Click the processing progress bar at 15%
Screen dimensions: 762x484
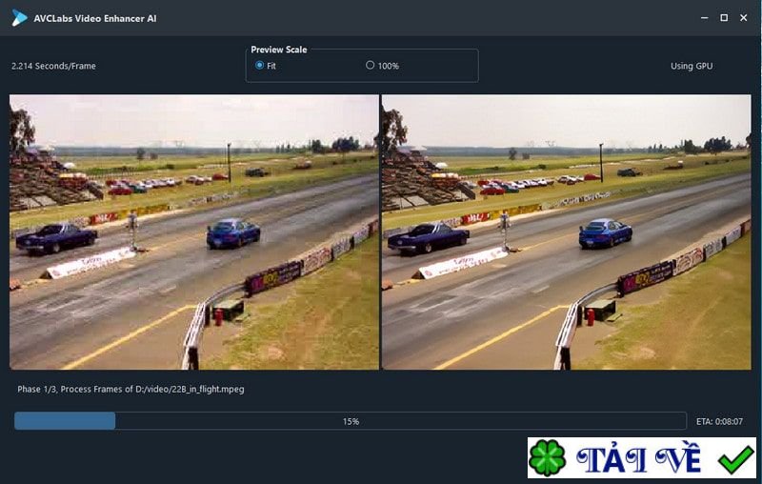[351, 421]
